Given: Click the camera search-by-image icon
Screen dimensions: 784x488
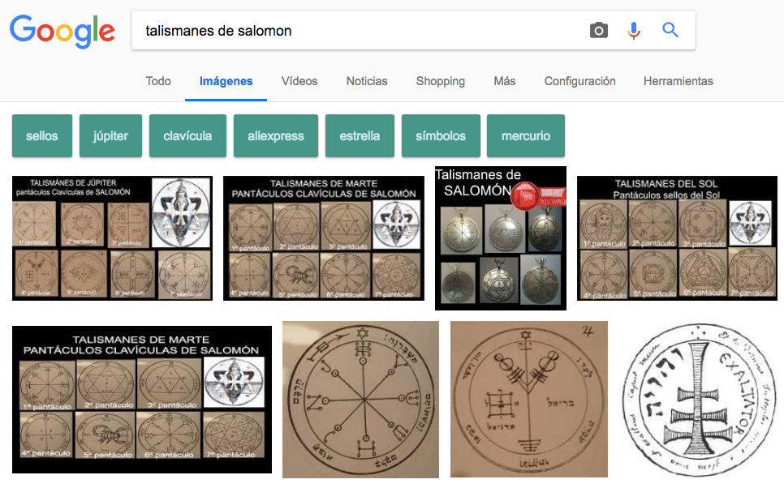Looking at the screenshot, I should pos(598,31).
